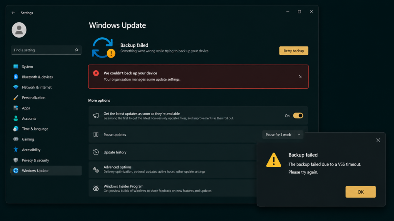
Task: Open the Pause for 1 week dropdown
Action: click(282, 135)
